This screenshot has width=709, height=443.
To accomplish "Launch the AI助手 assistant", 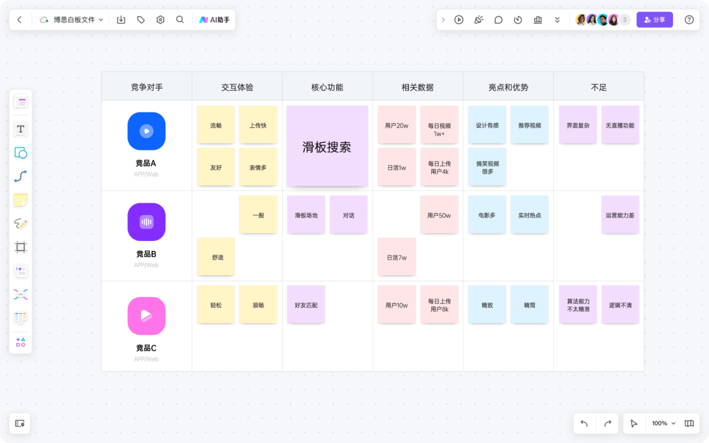I will click(x=213, y=19).
